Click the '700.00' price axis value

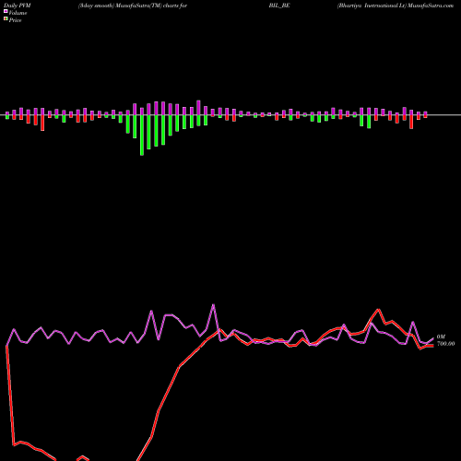coord(445,344)
